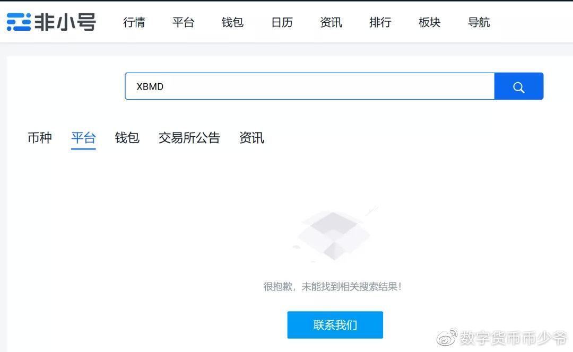This screenshot has width=573, height=352.
Task: Switch to the 资讯 search tab
Action: pos(252,138)
